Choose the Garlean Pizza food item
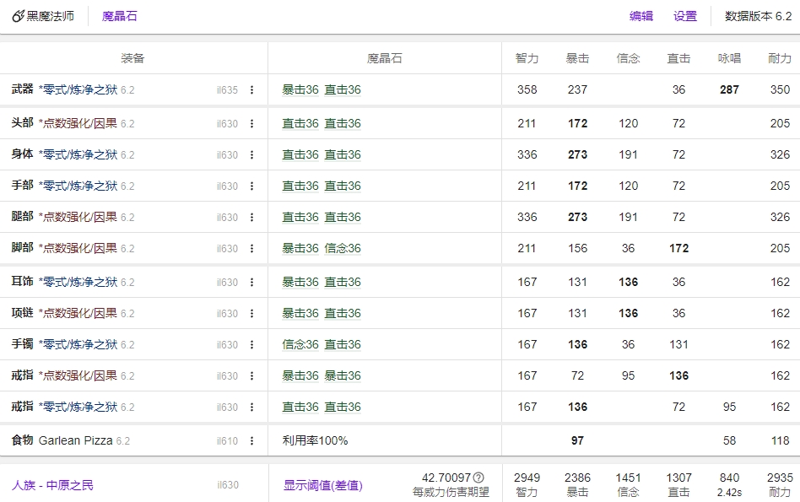The image size is (800, 502). 76,440
